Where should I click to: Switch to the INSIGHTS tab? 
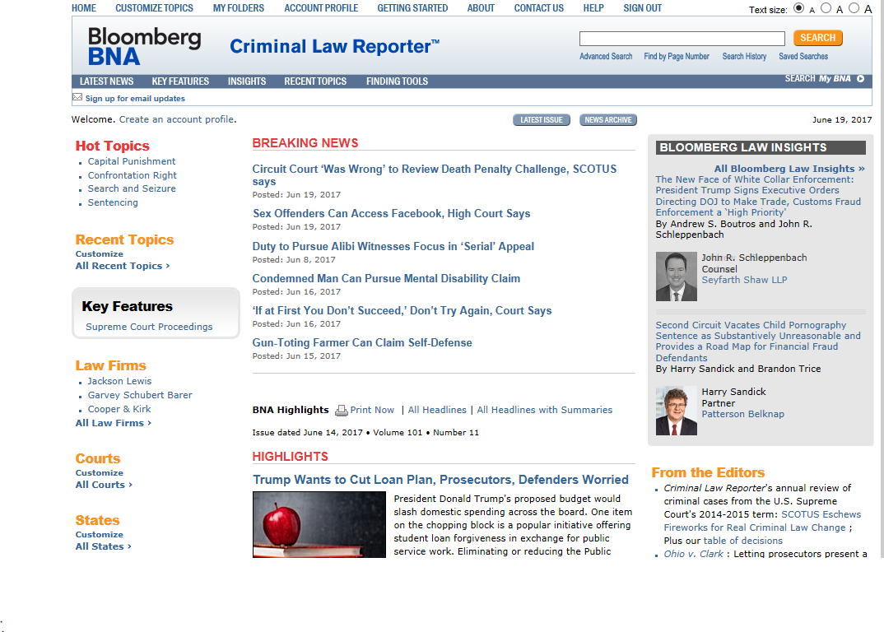pyautogui.click(x=247, y=81)
